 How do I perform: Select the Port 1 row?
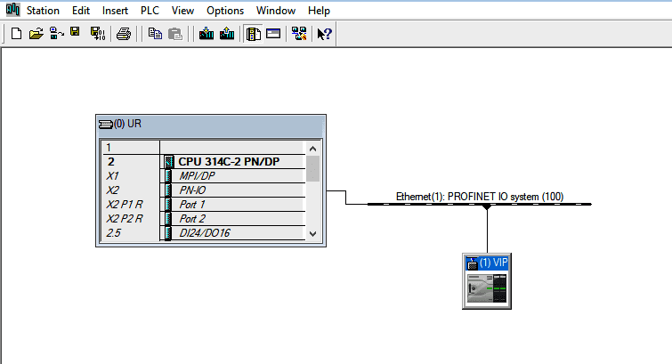(x=204, y=204)
